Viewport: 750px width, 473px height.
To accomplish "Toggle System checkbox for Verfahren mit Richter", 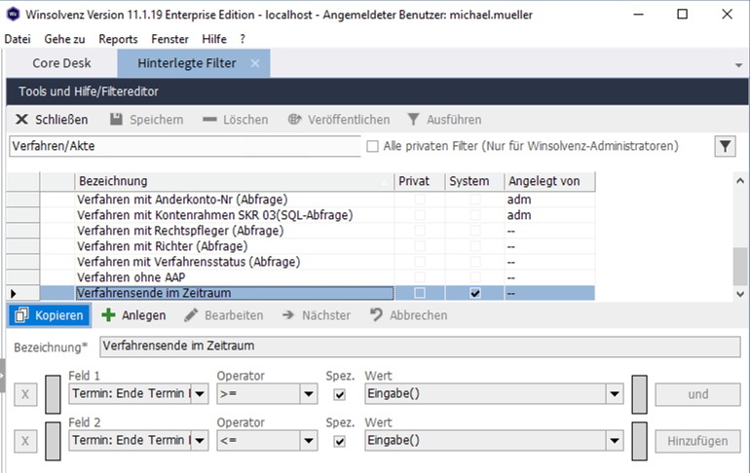I will pyautogui.click(x=475, y=246).
